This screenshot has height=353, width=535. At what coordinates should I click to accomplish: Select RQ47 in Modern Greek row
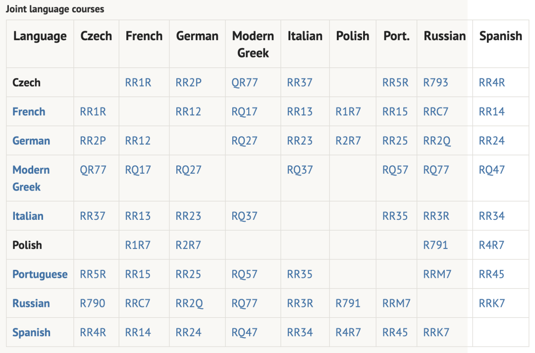tap(492, 170)
